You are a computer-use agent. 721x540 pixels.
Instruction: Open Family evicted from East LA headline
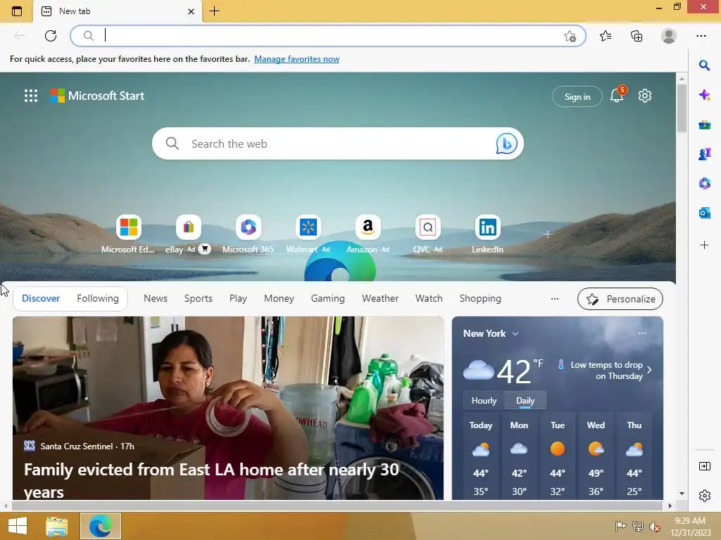coord(211,480)
